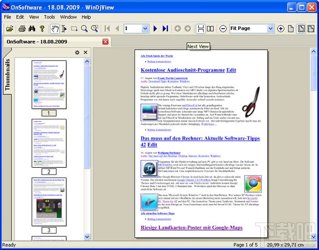The image size is (319, 250).
Task: Open the Window menu
Action: (x=68, y=17)
